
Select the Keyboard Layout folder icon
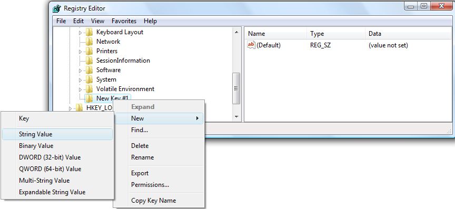[x=89, y=32]
